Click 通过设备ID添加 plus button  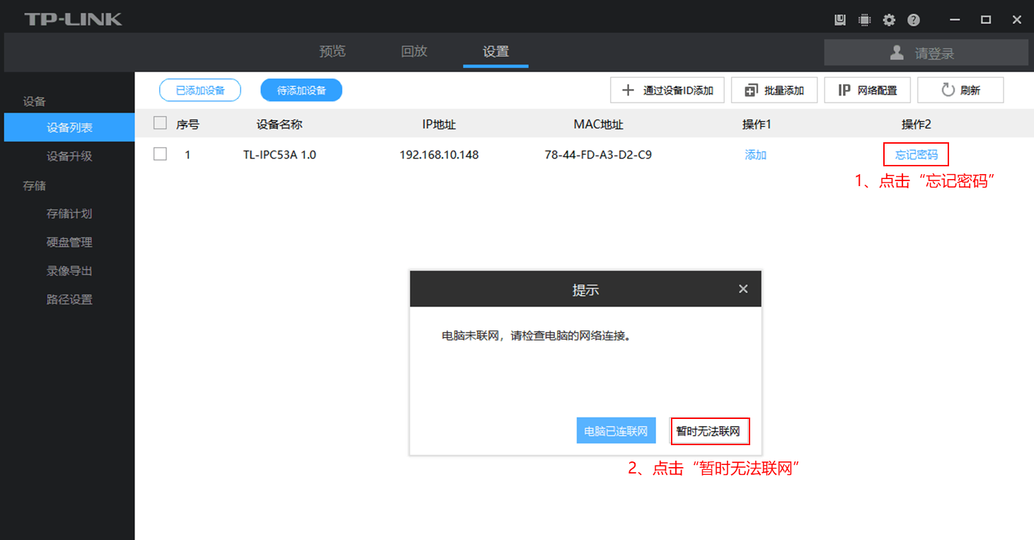click(667, 91)
